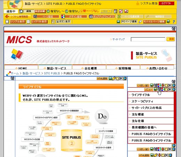Click the monitor icon beside PCページ編集

(118, 22)
